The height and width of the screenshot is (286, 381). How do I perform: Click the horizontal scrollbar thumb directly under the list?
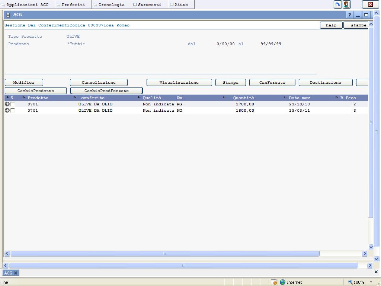[165, 253]
